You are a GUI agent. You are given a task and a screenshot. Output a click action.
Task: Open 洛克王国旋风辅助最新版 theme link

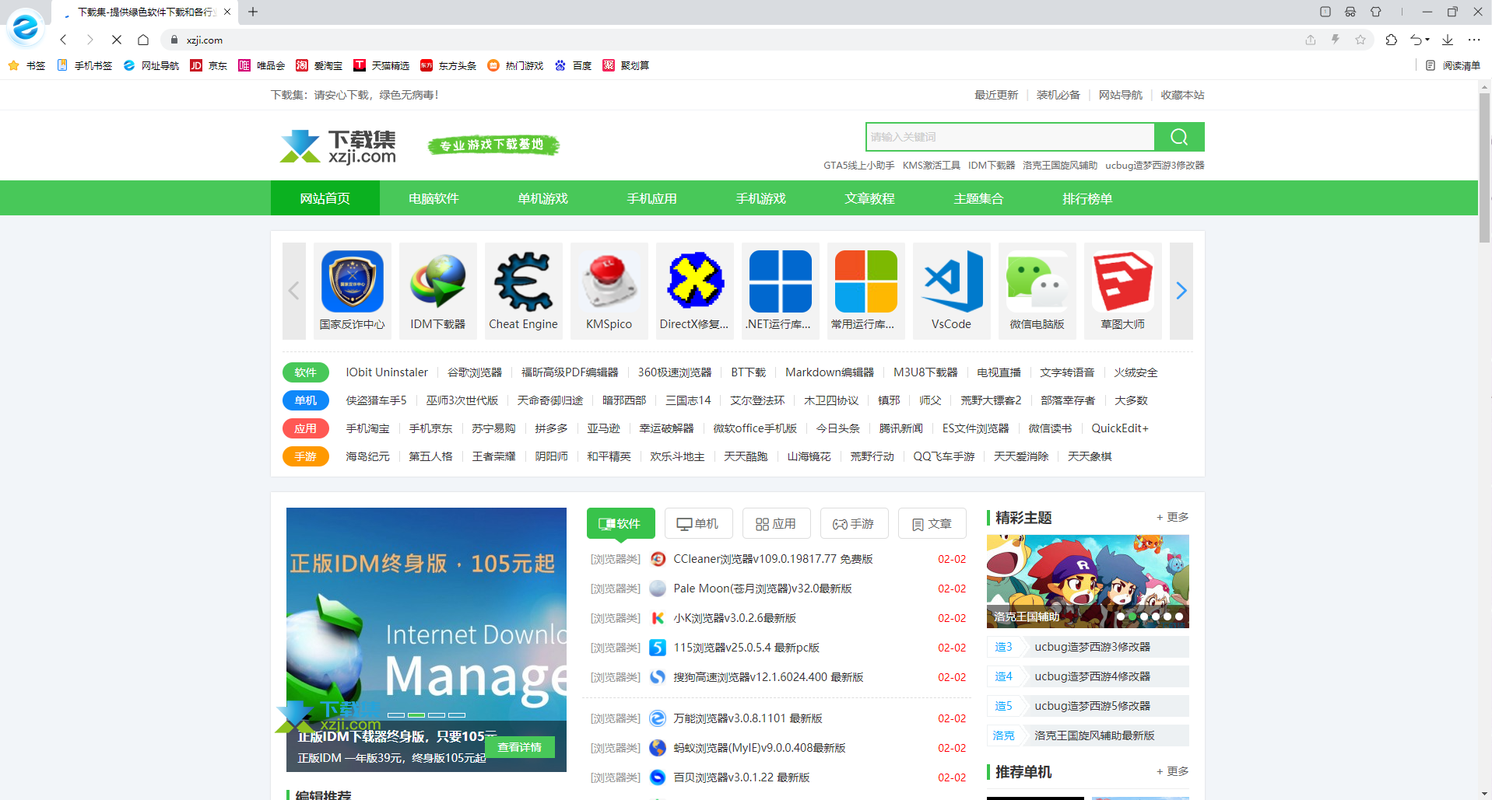[x=1094, y=735]
